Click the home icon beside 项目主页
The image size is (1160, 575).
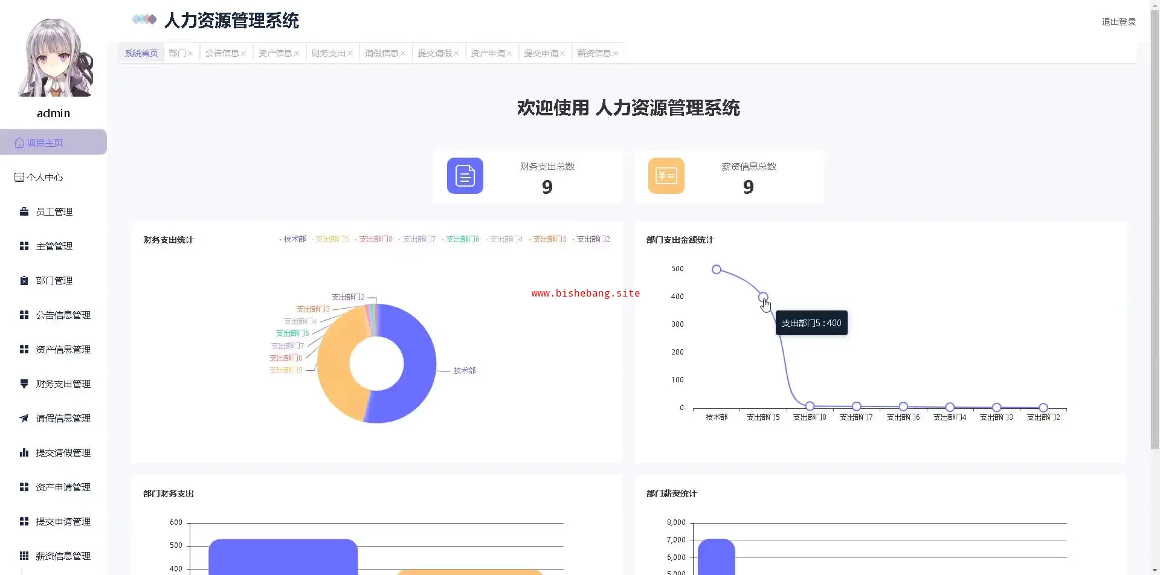19,143
